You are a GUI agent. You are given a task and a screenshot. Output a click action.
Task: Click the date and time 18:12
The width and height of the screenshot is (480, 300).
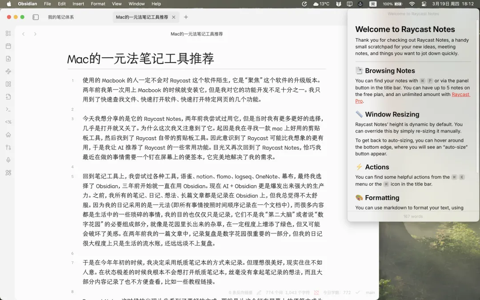click(453, 4)
